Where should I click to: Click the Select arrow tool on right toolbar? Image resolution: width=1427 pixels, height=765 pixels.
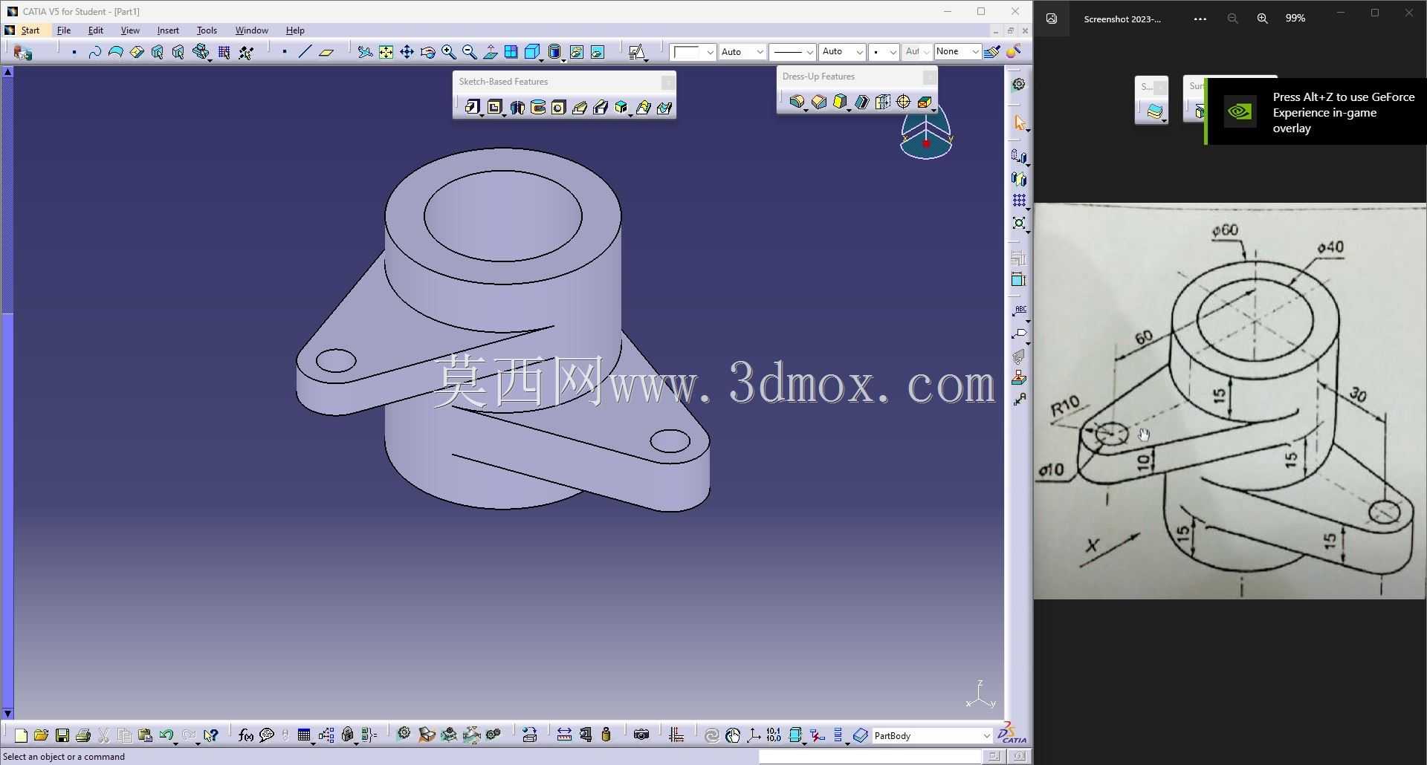(x=1020, y=123)
